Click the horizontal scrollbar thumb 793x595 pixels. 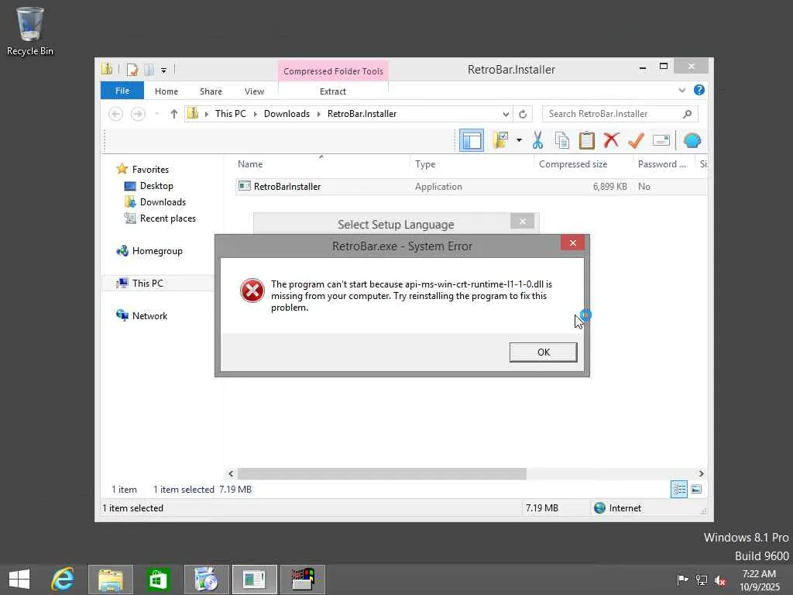coord(382,473)
